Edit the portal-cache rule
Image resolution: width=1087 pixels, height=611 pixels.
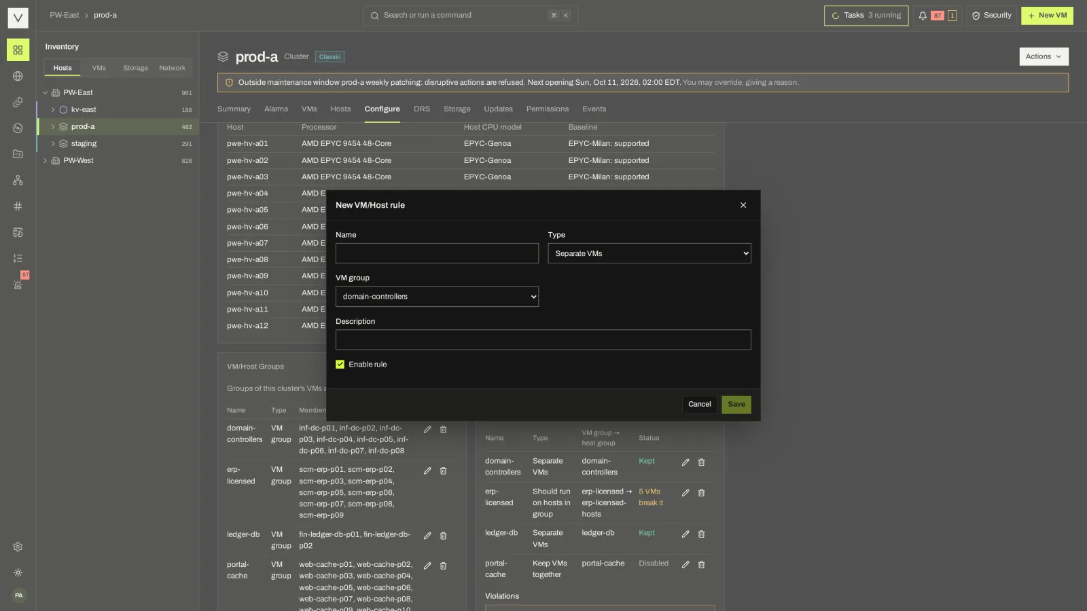[x=685, y=565]
